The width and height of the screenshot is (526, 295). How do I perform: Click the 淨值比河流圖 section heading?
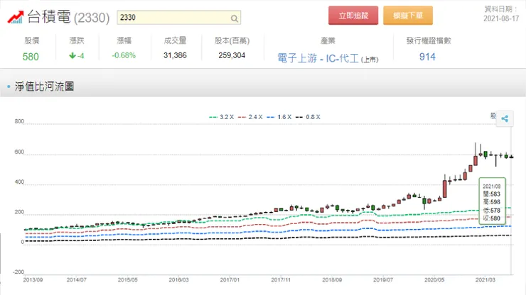(x=44, y=87)
